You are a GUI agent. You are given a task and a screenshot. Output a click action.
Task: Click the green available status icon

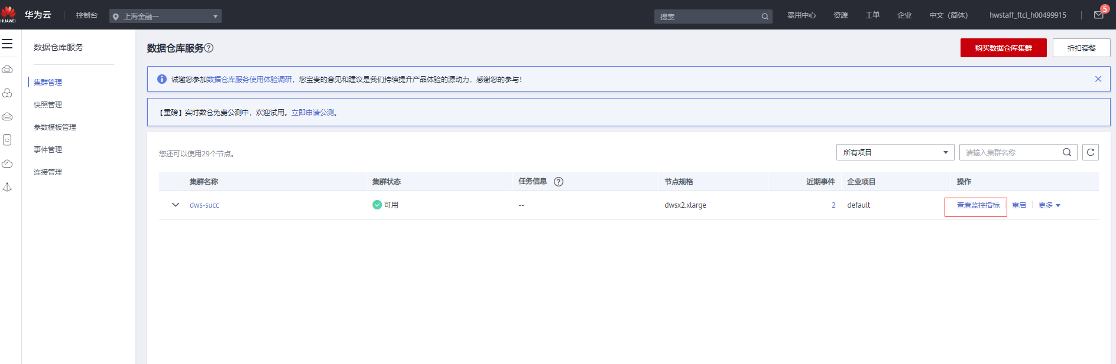[x=377, y=205]
